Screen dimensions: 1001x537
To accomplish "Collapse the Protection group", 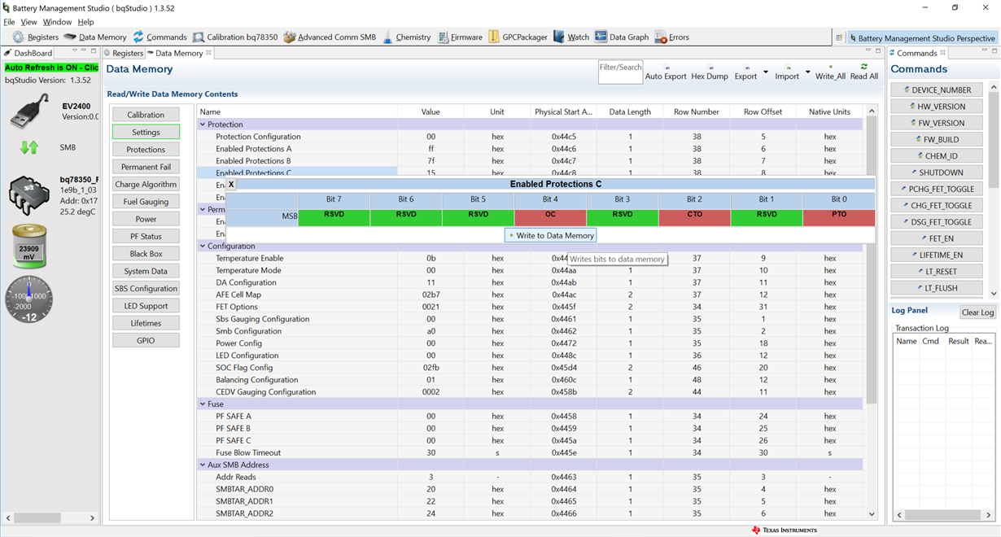I will (x=203, y=124).
